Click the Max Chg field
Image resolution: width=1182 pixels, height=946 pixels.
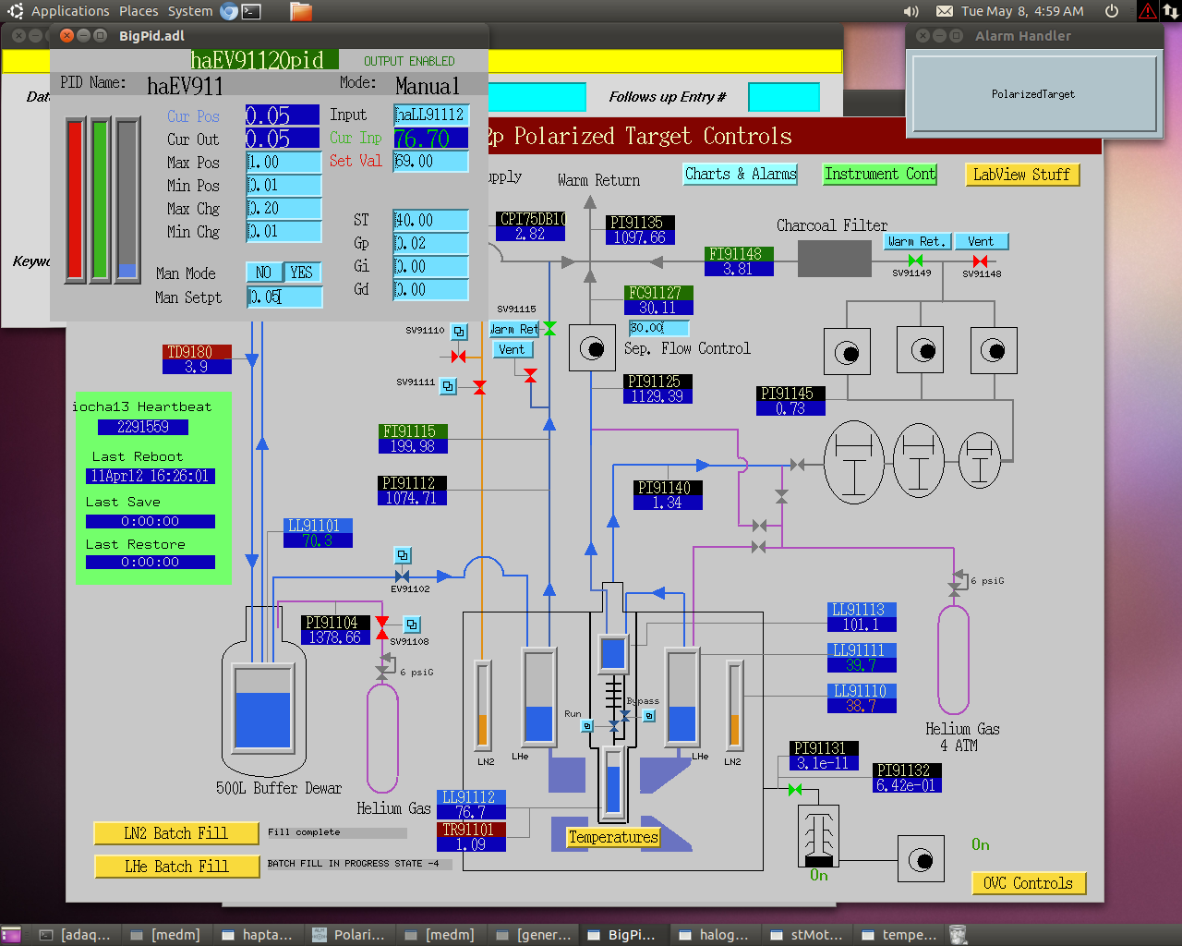(x=284, y=208)
